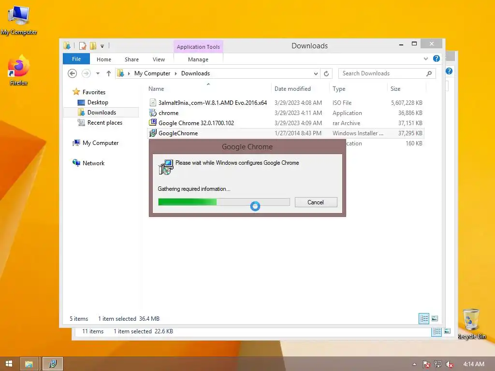This screenshot has height=371, width=495.
Task: Focus the Search Downloads field
Action: click(387, 73)
